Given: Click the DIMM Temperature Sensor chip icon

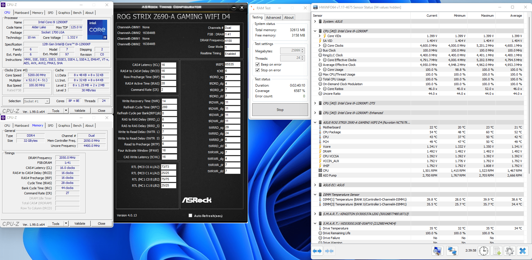Looking at the screenshot, I should coord(320,195).
